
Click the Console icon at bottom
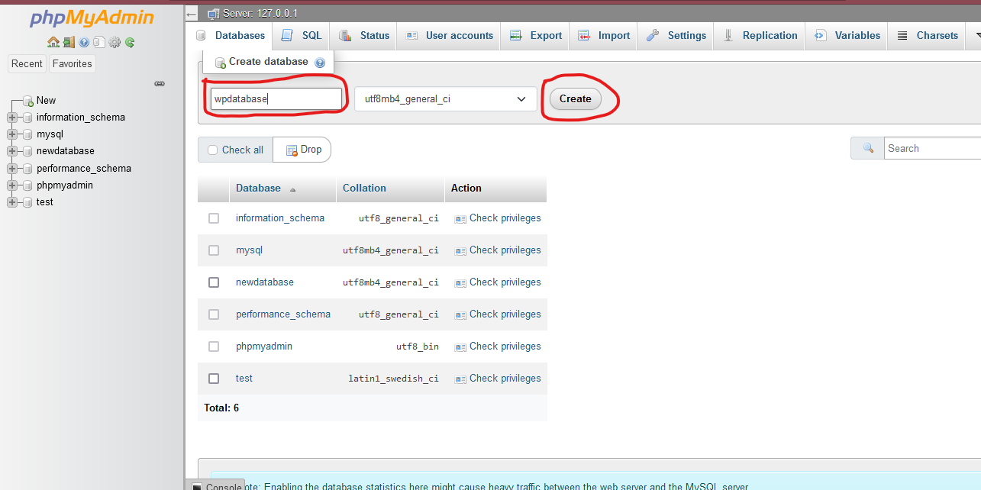click(x=196, y=487)
